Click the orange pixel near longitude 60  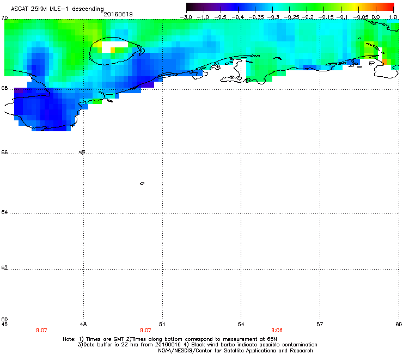[x=384, y=62]
